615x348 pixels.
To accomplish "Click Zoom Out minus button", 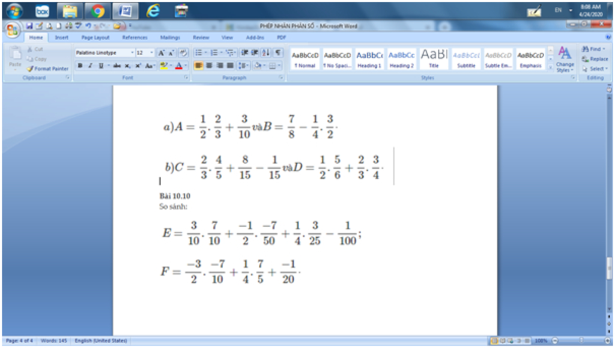I will click(x=555, y=341).
